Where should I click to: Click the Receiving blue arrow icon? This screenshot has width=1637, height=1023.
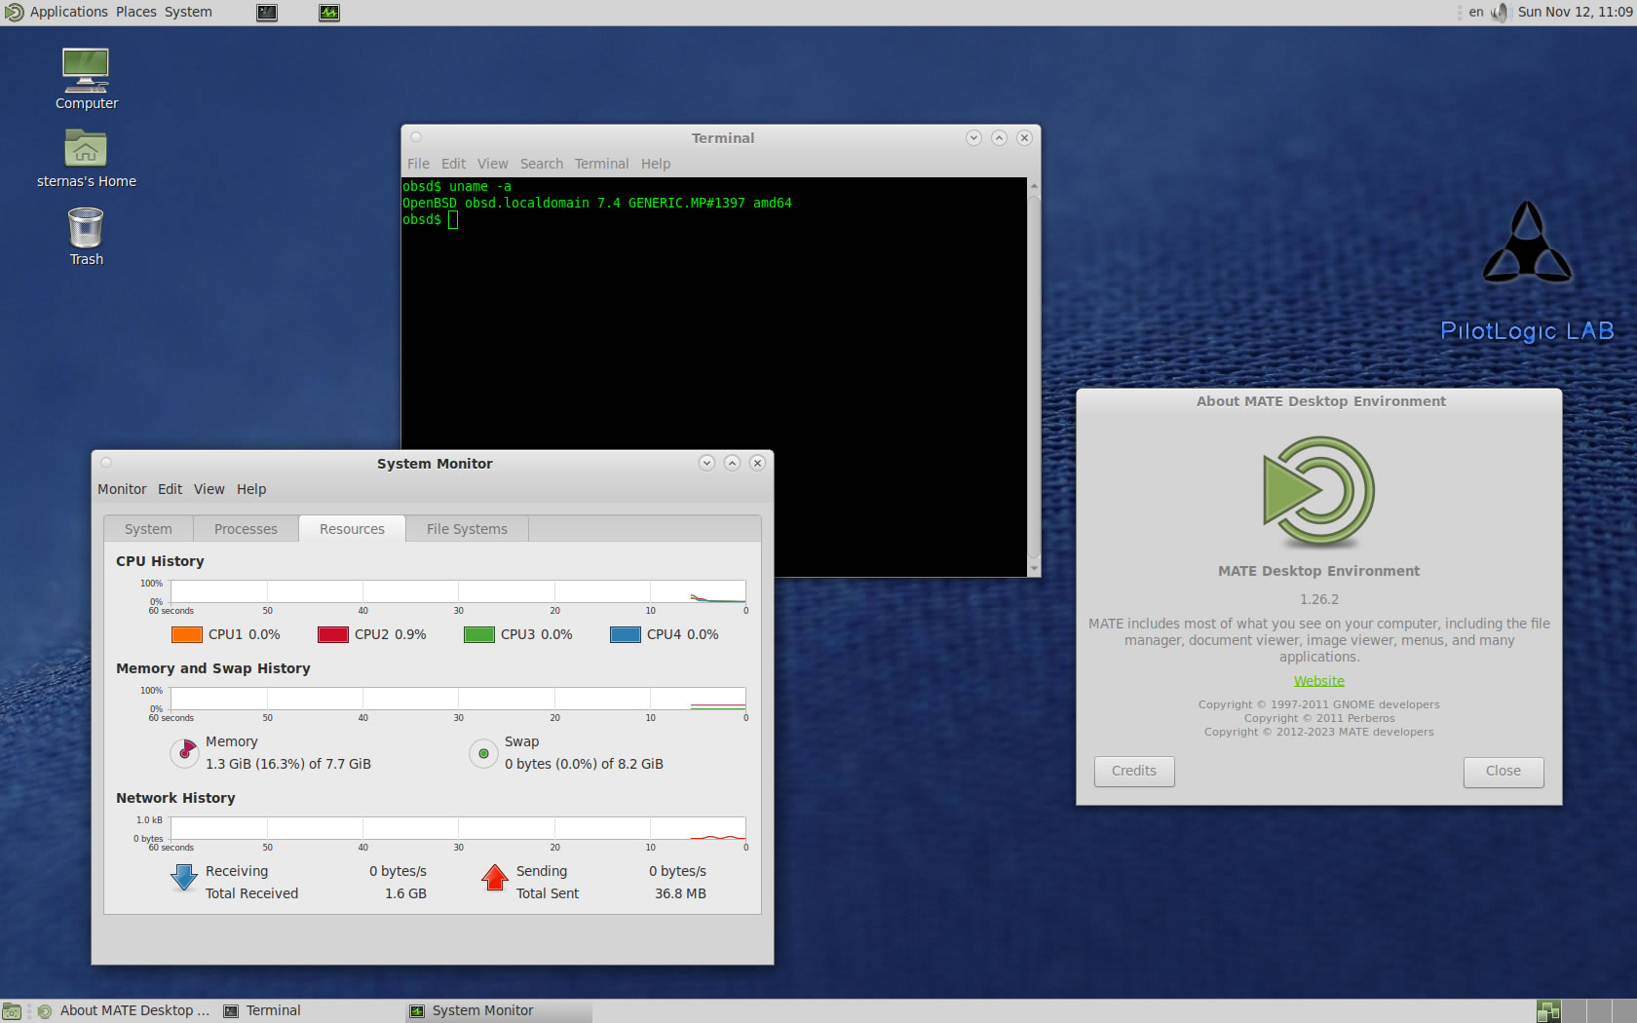point(184,877)
